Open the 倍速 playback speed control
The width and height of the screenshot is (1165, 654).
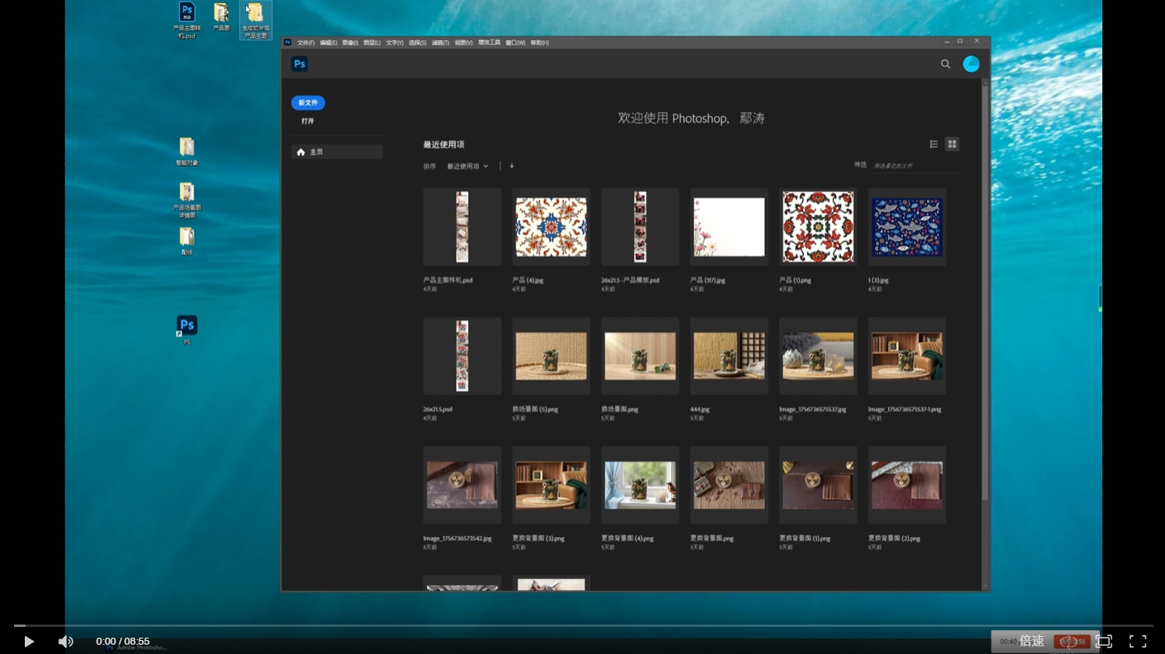click(x=1031, y=642)
